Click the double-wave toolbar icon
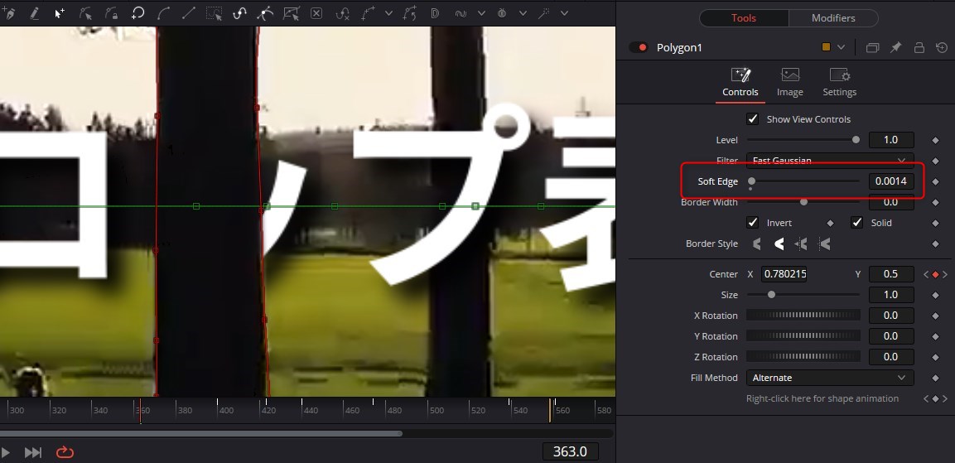This screenshot has width=955, height=463. [461, 12]
